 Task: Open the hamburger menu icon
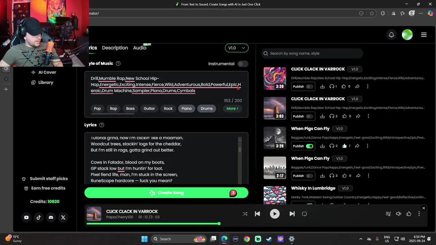click(424, 35)
